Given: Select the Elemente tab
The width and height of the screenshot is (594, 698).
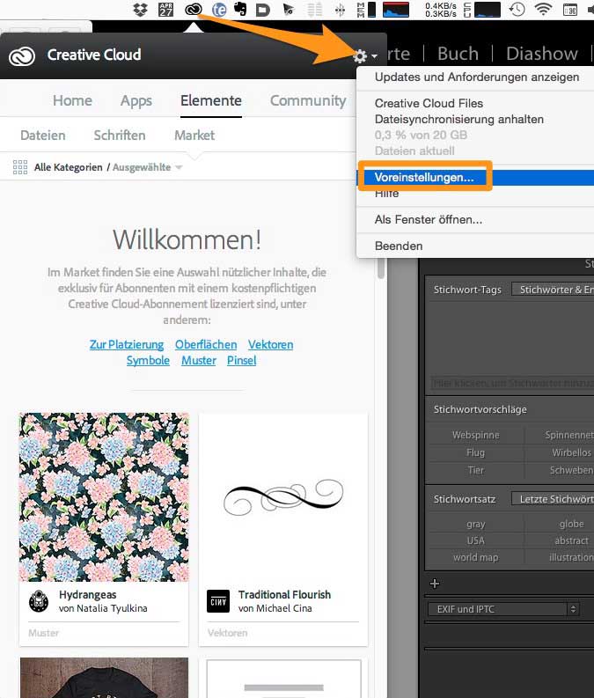Looking at the screenshot, I should click(211, 100).
